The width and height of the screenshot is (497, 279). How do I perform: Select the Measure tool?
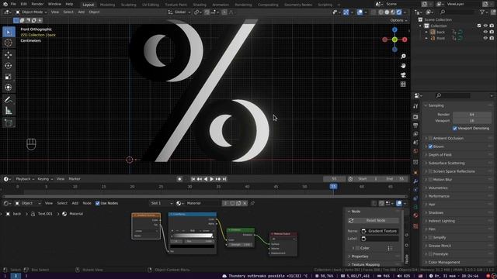(9, 111)
